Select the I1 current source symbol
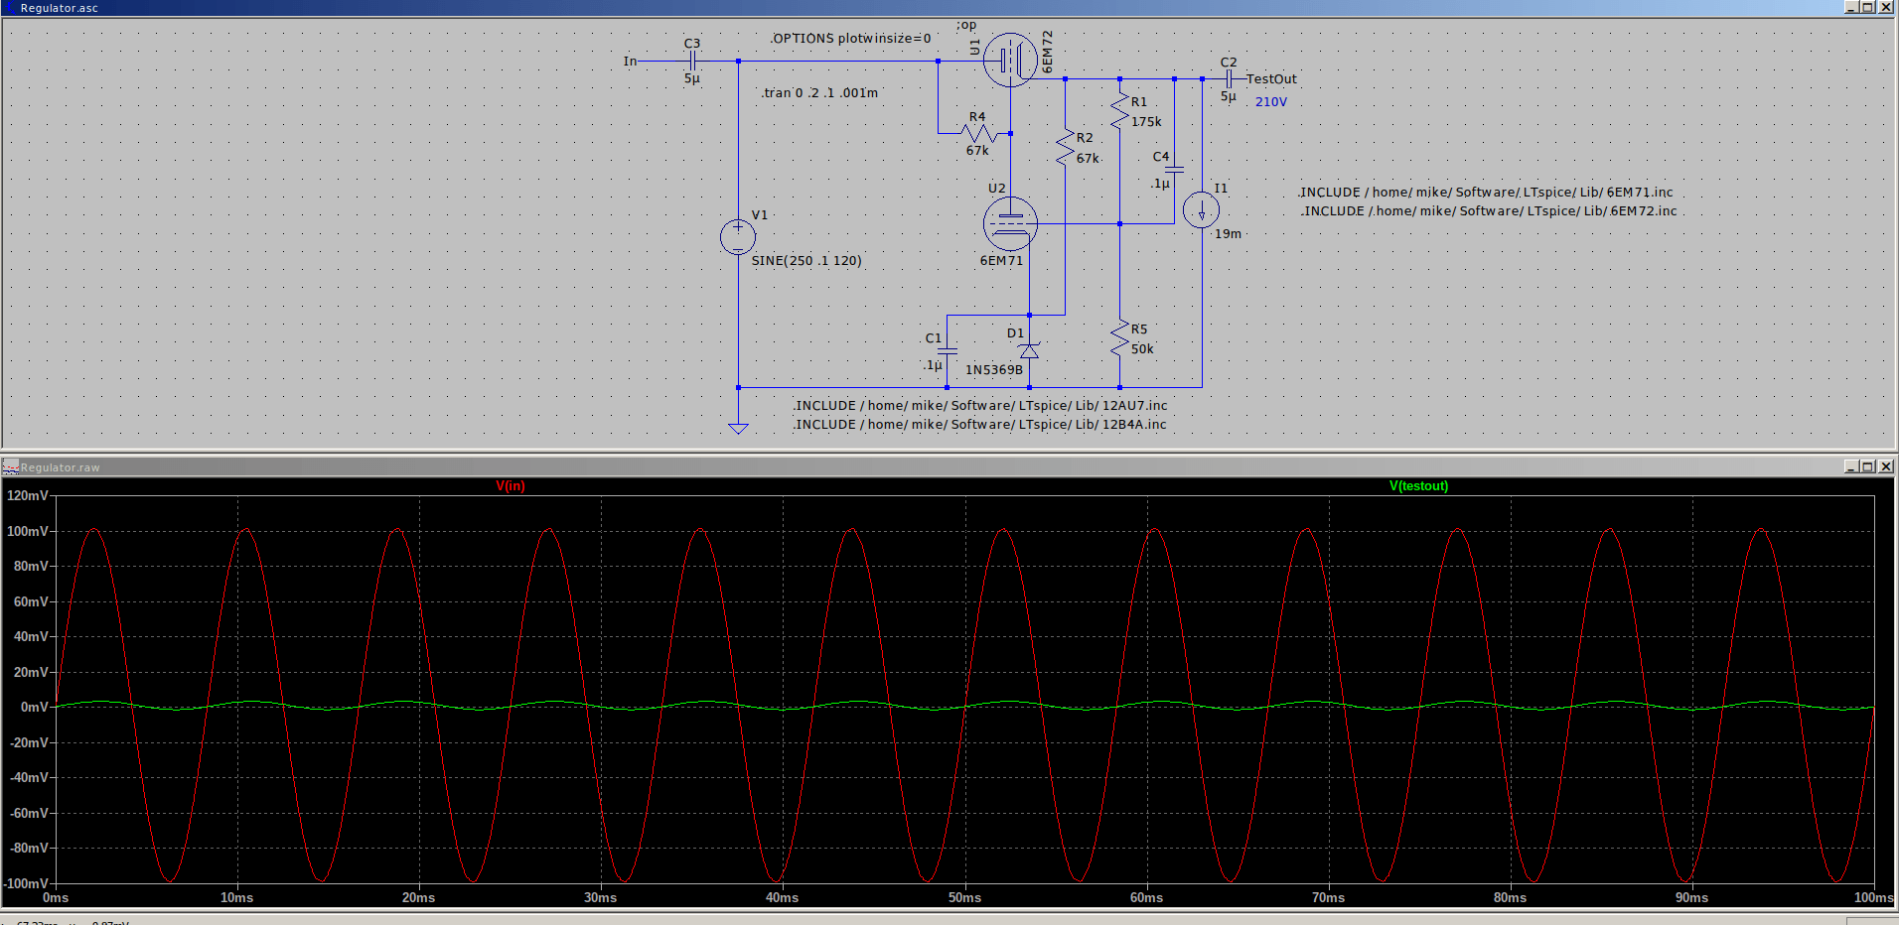 pos(1201,210)
